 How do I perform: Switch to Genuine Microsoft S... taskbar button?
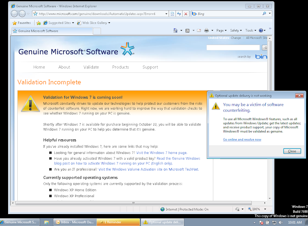coord(20,222)
